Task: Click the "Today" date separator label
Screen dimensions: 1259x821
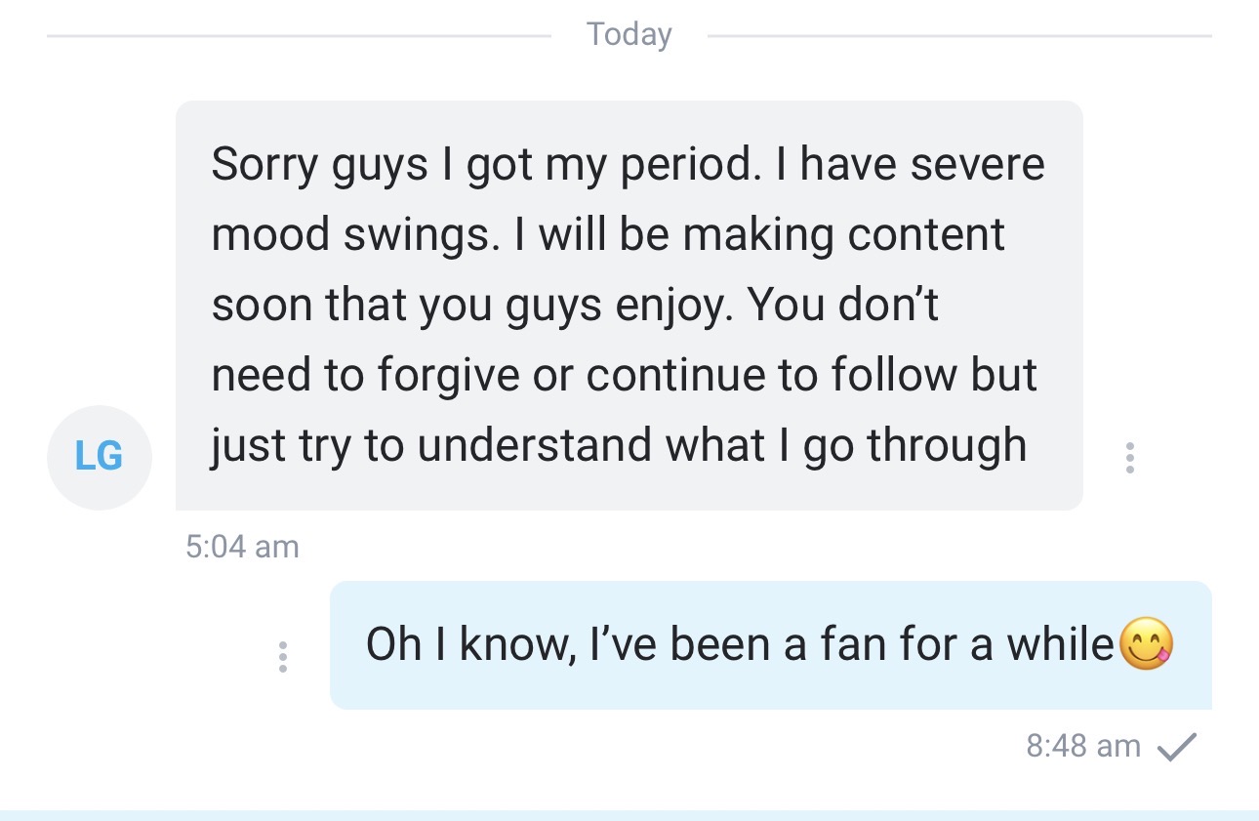Action: tap(629, 35)
